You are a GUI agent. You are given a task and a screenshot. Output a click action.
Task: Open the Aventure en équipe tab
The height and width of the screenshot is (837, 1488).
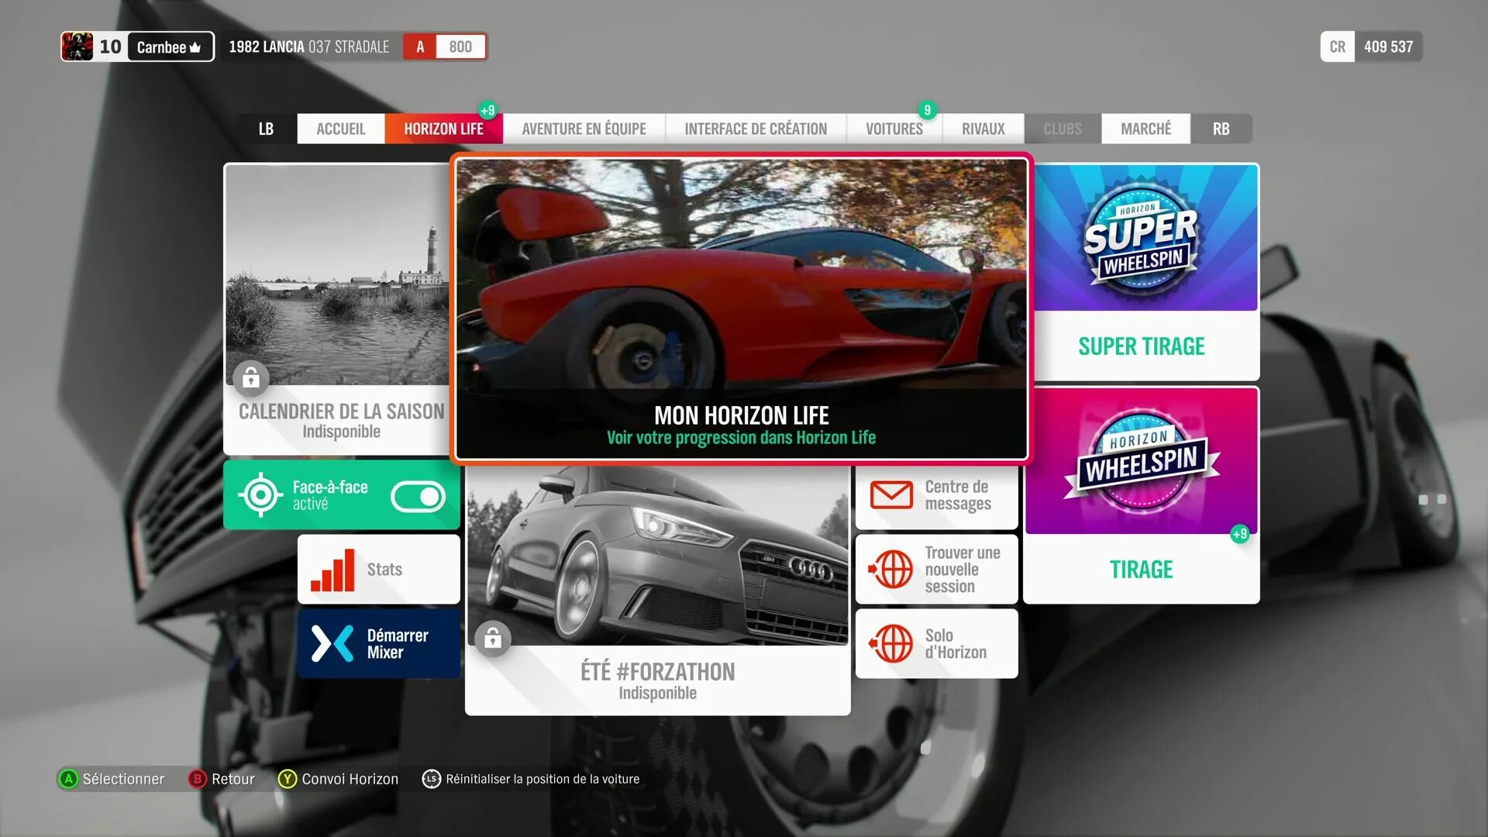584,129
